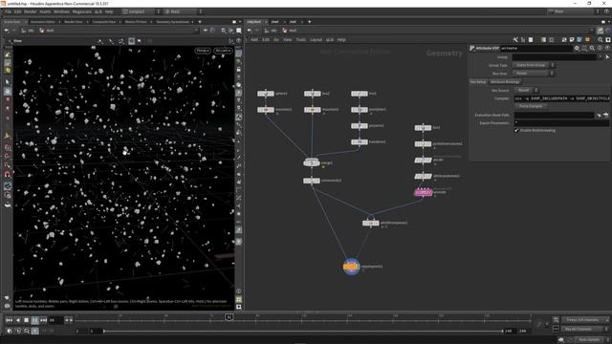
Task: Open the Megascans menu
Action: [x=82, y=11]
